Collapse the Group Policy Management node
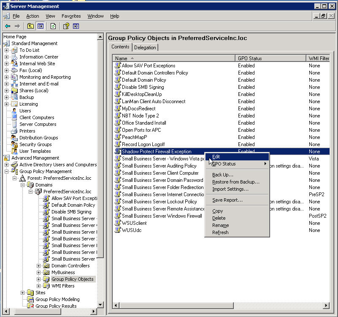 coord(7,171)
